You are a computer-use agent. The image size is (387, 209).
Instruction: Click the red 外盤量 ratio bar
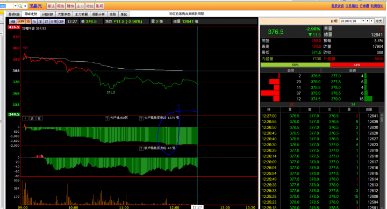[x=357, y=65]
